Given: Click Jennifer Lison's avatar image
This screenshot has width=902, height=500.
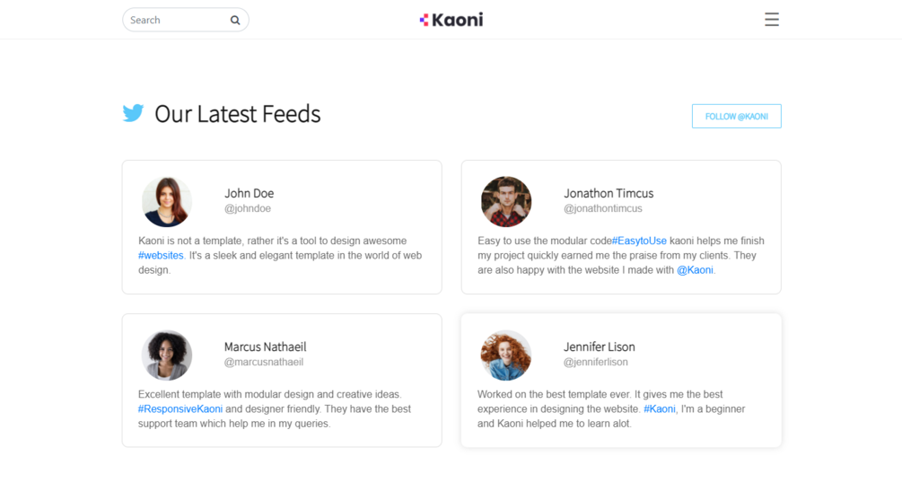Looking at the screenshot, I should [x=506, y=355].
